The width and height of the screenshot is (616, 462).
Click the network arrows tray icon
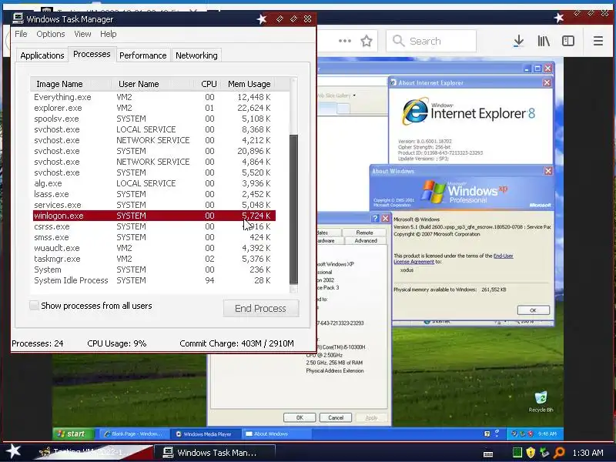[544, 453]
